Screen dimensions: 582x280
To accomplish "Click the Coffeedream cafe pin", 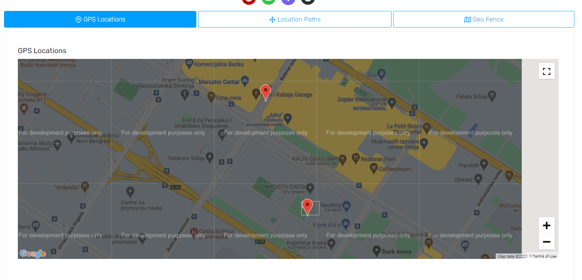I will coord(374,168).
